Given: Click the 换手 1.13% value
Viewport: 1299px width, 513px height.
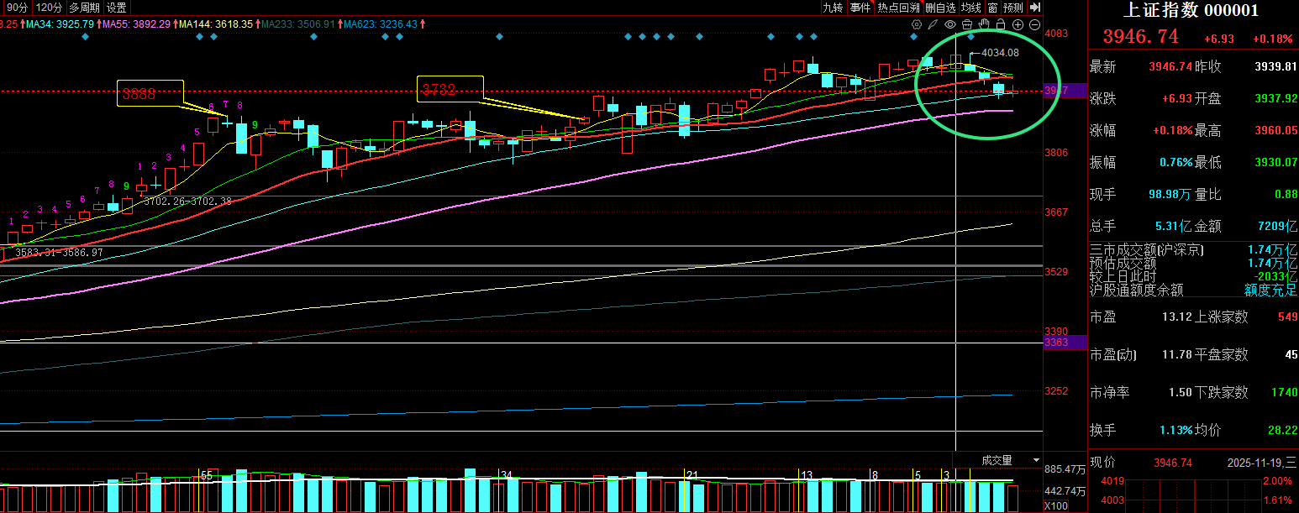Looking at the screenshot, I should click(1176, 431).
